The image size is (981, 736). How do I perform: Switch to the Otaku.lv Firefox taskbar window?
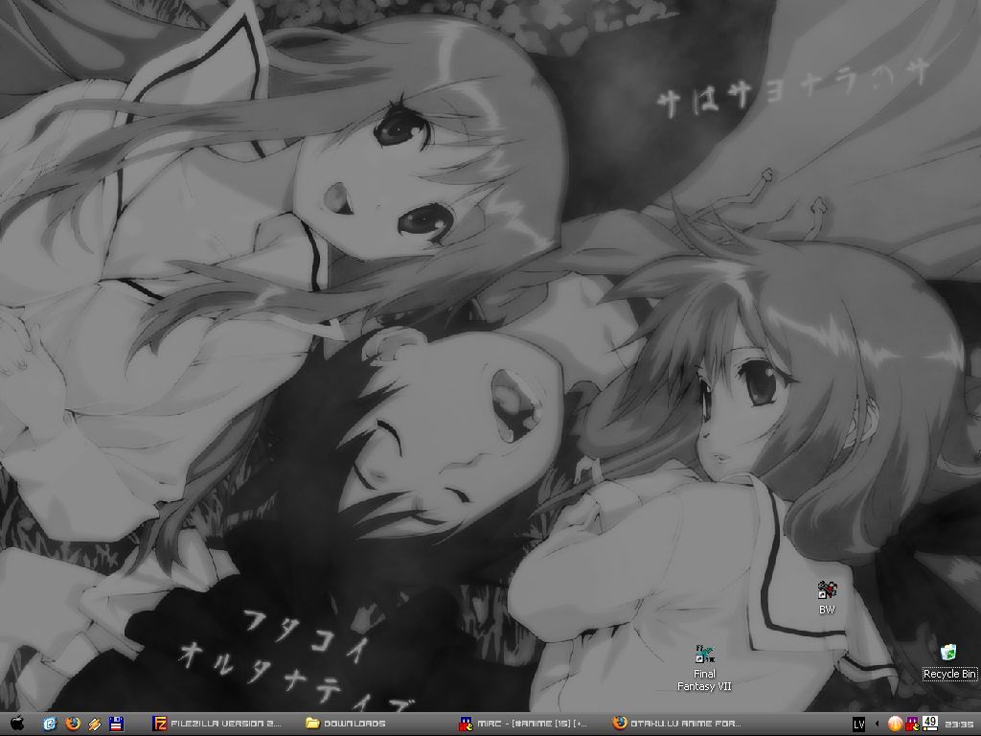click(677, 724)
